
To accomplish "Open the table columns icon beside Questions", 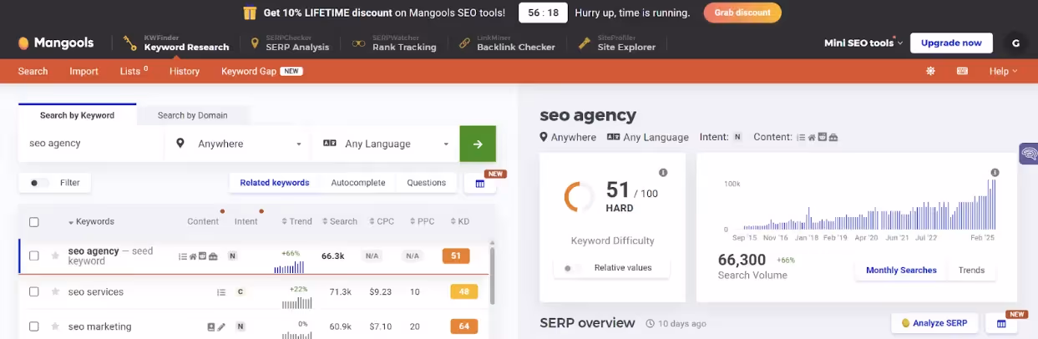I will (480, 183).
